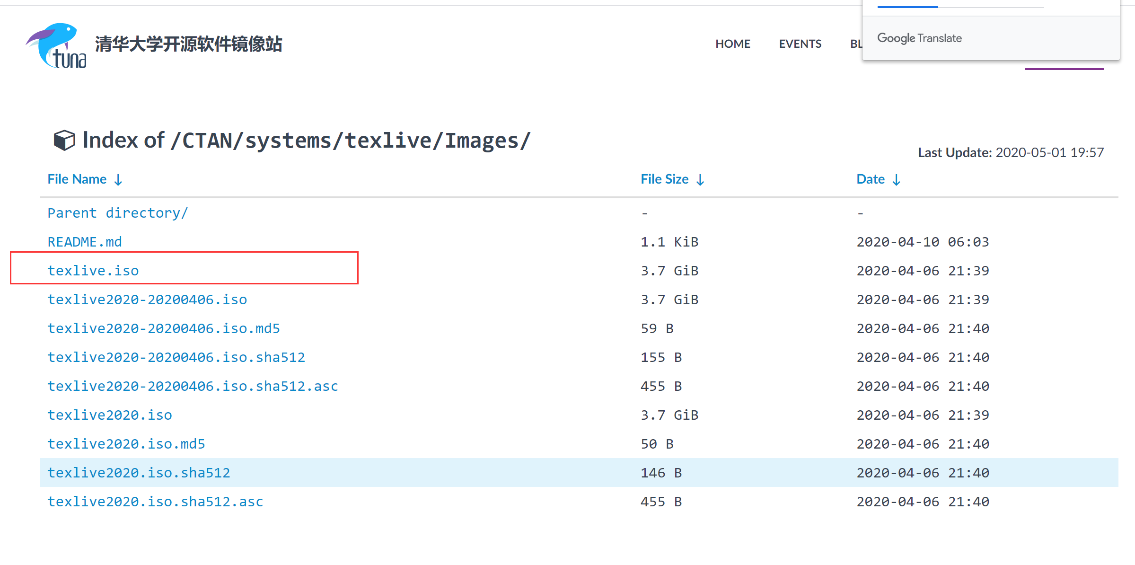Open texlive2020-20200406.iso.sha512.asc link

[193, 386]
